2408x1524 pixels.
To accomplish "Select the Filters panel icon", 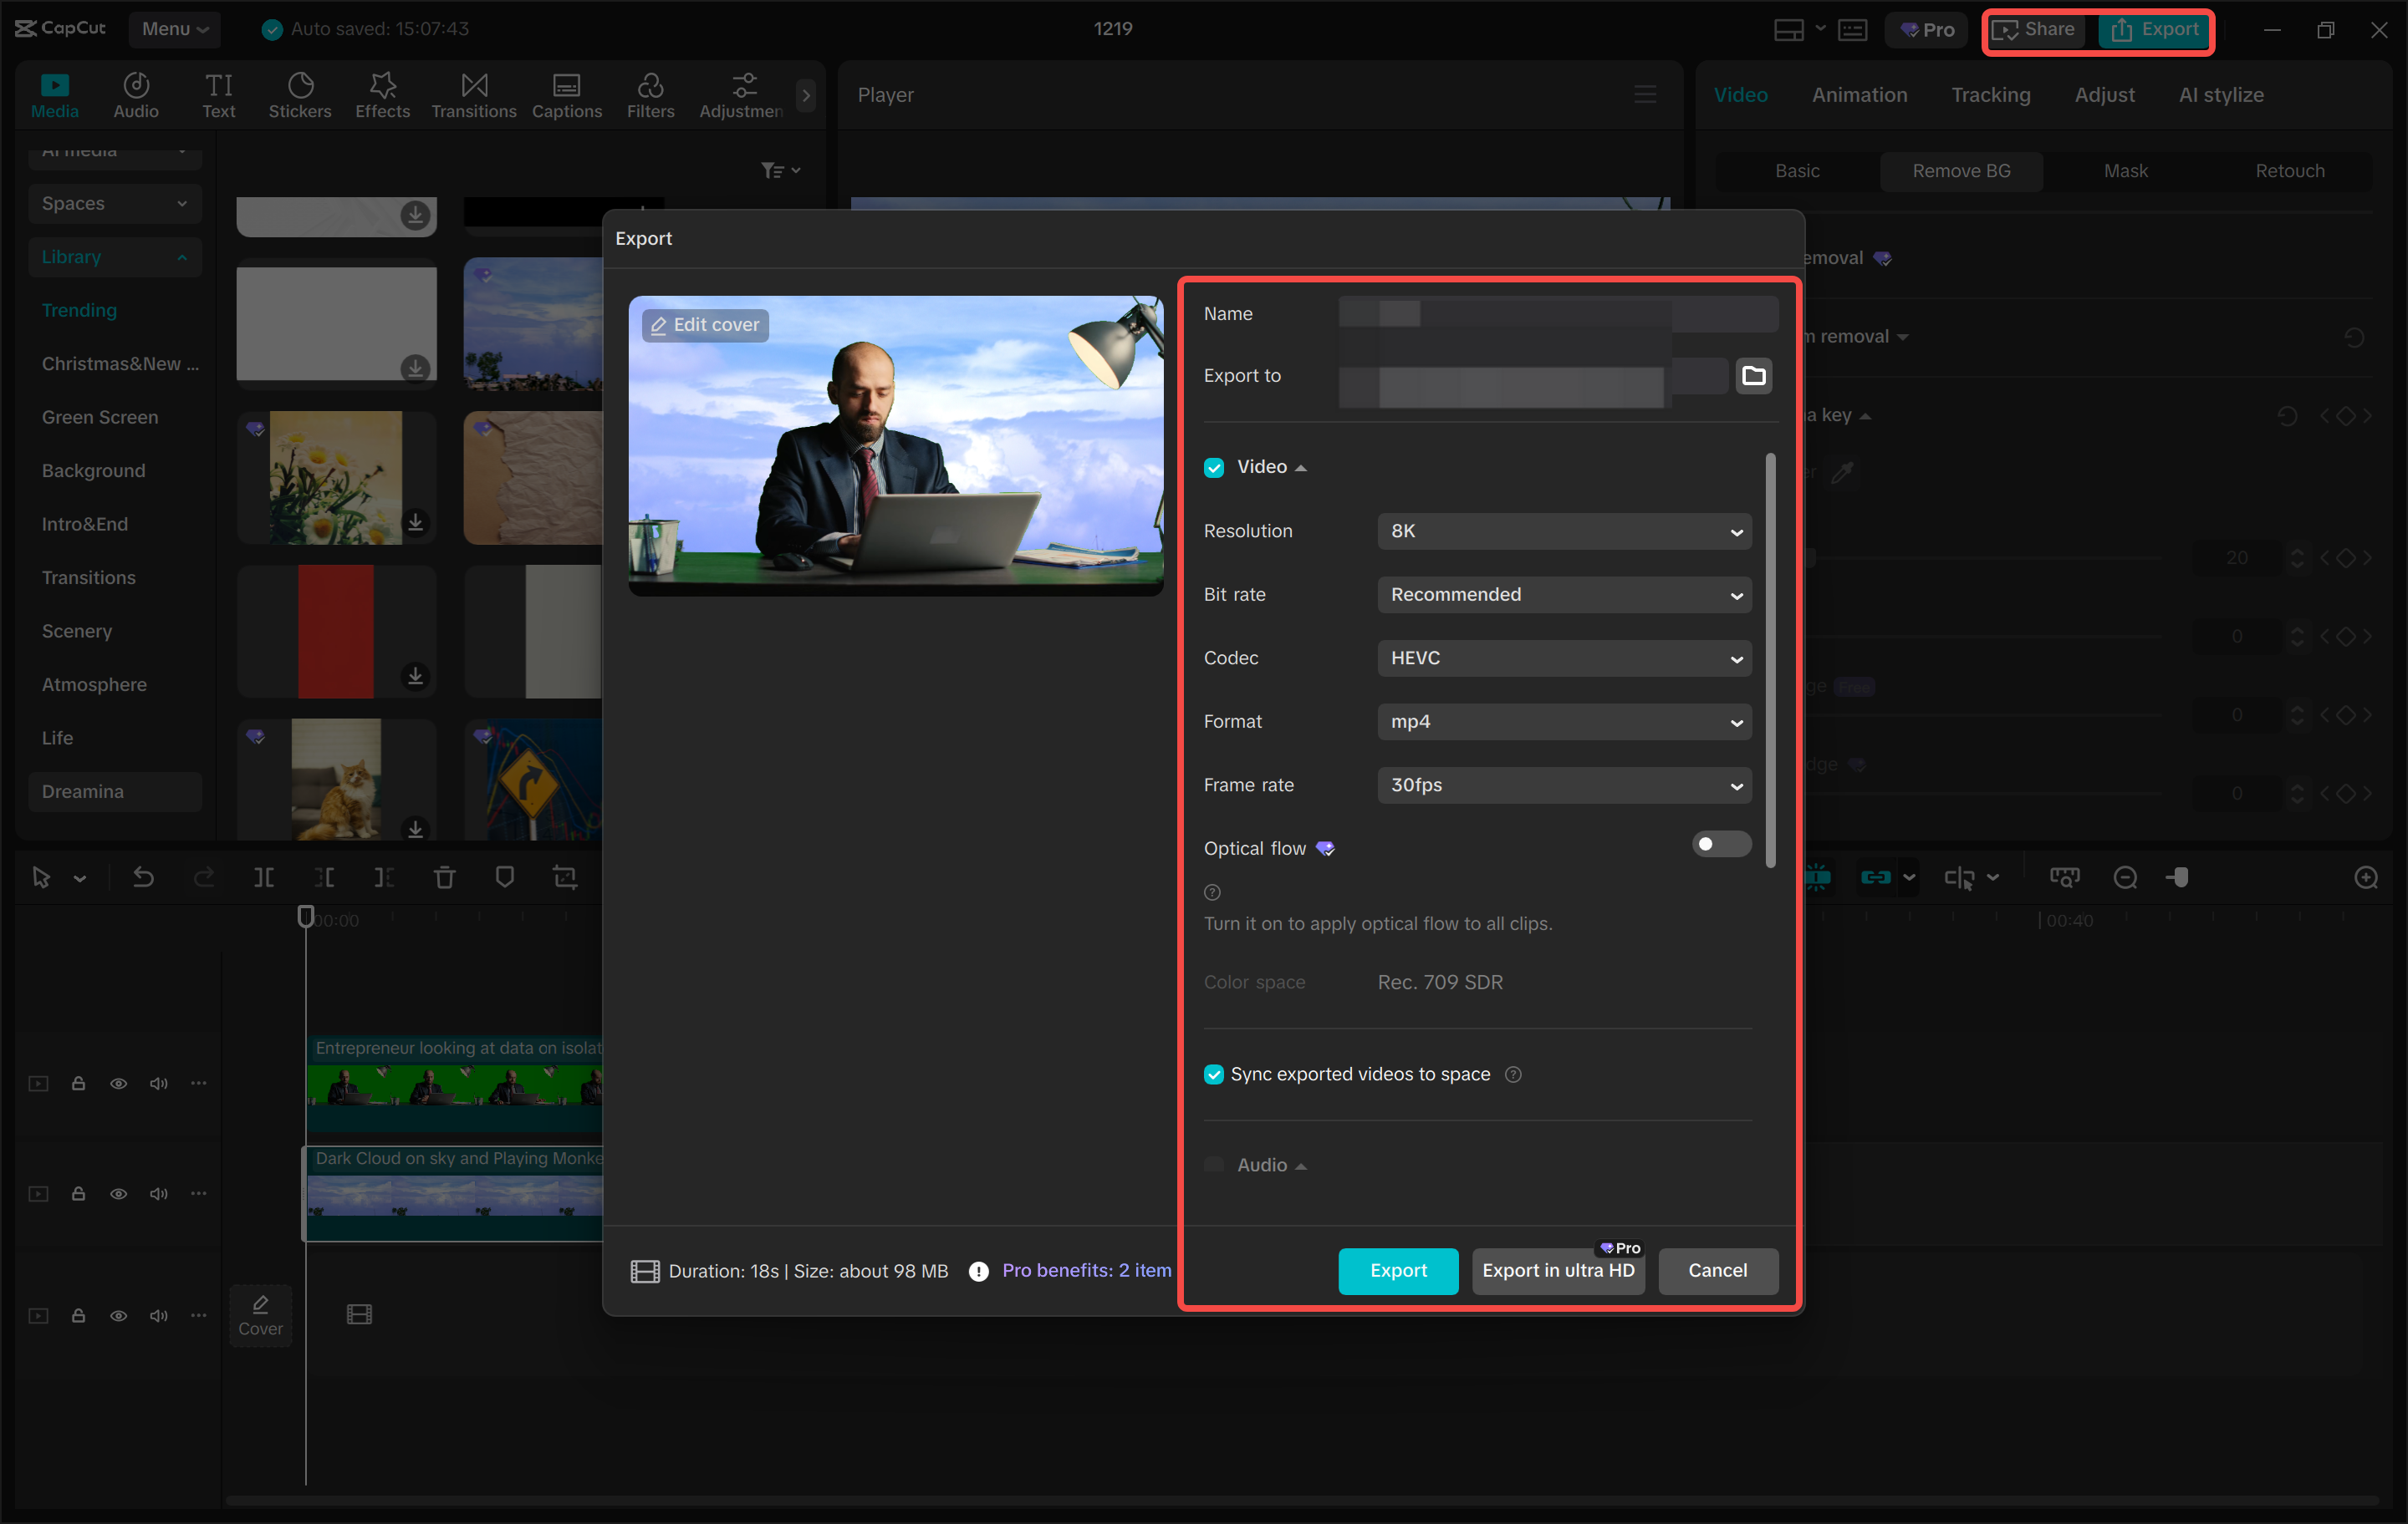I will (x=651, y=94).
